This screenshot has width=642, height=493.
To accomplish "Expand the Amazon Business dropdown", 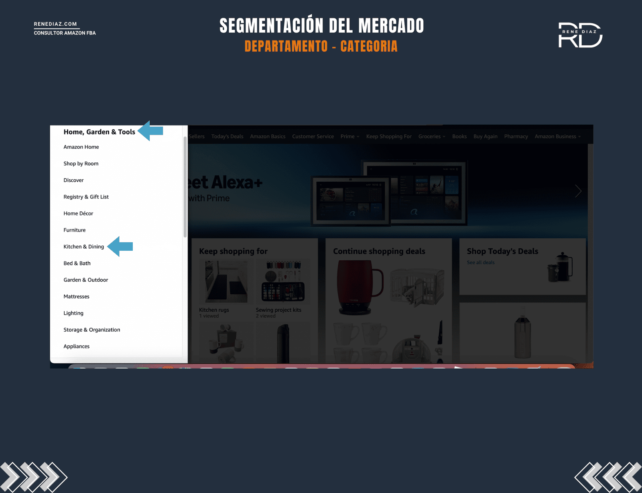I will [x=557, y=136].
